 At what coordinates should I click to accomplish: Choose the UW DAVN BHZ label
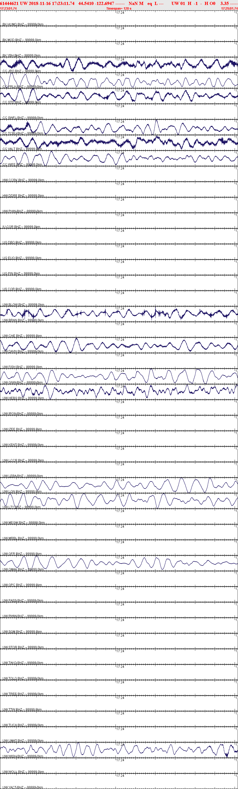(x=23, y=351)
